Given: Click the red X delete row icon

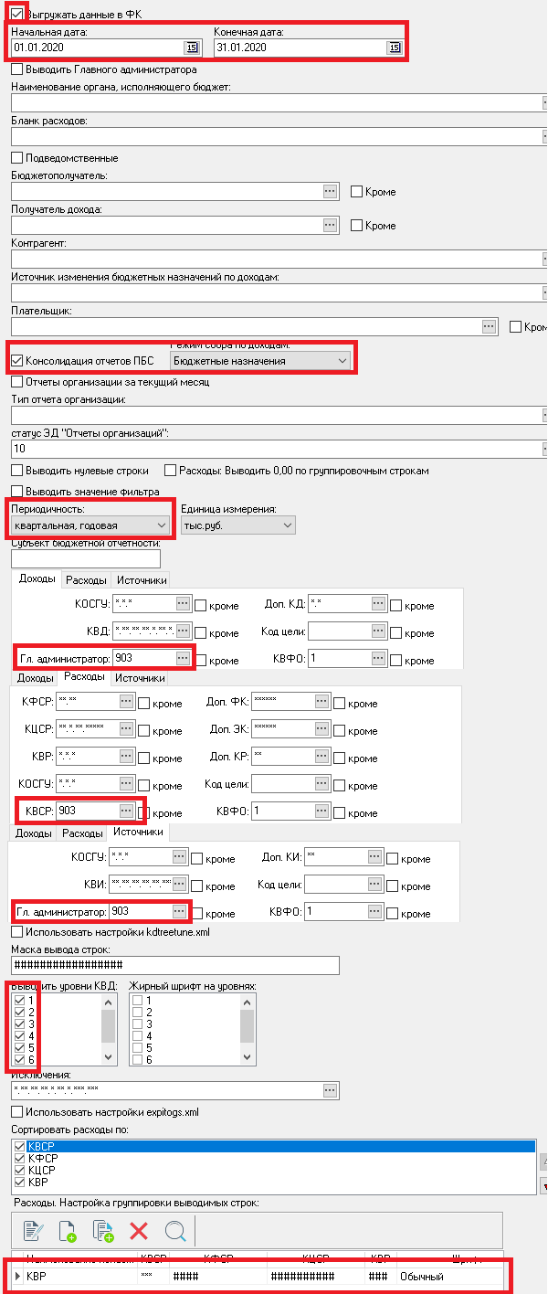Looking at the screenshot, I should coord(139,1230).
